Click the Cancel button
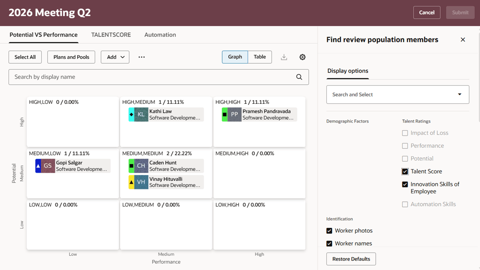 pos(427,12)
